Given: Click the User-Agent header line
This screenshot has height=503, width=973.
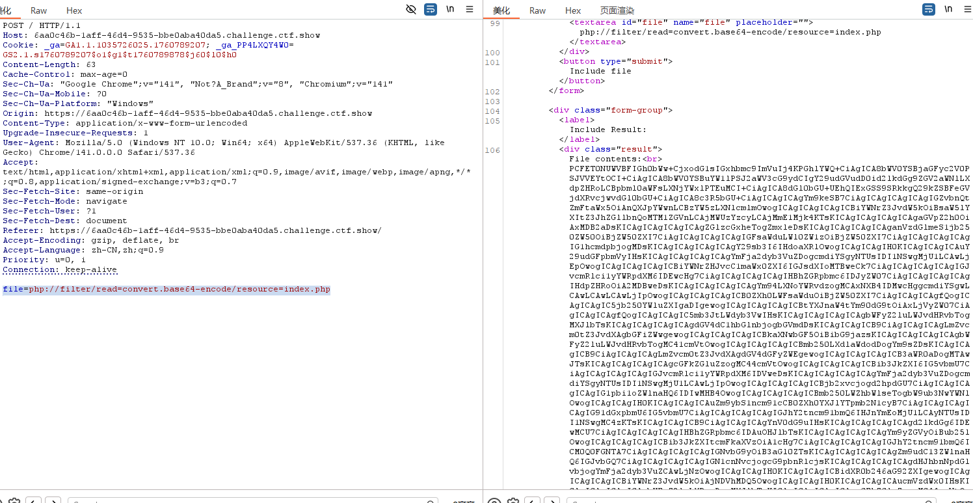Looking at the screenshot, I should coord(224,147).
